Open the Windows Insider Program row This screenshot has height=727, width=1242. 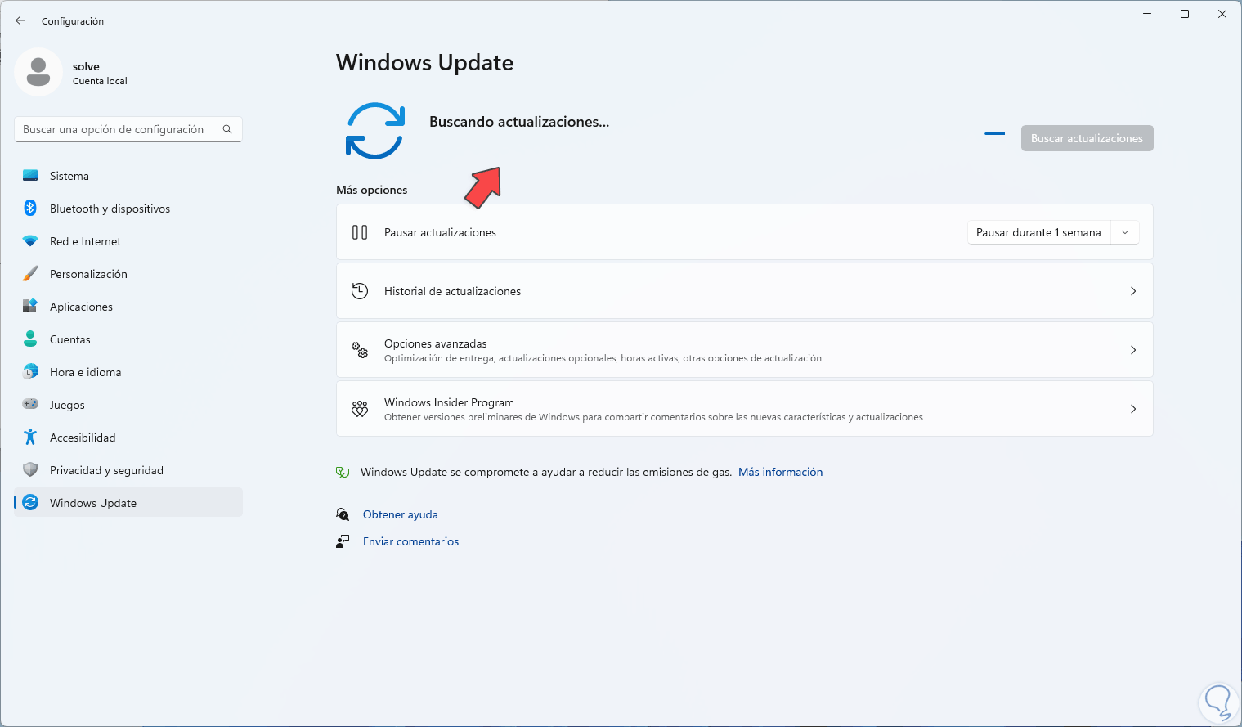click(x=745, y=409)
